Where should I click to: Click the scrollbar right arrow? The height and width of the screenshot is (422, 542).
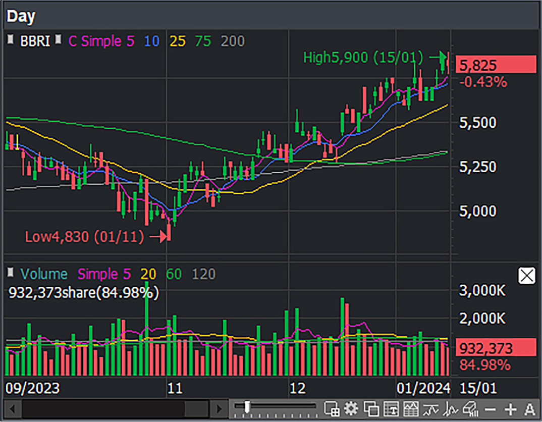pyautogui.click(x=219, y=409)
